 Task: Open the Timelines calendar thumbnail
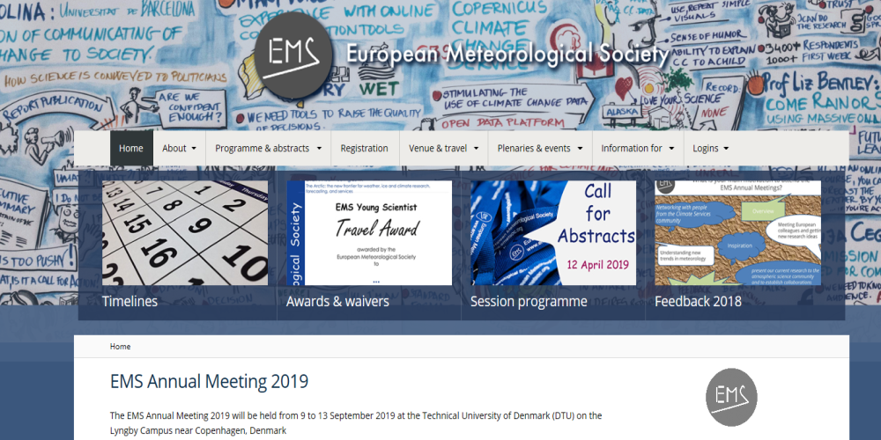click(185, 233)
